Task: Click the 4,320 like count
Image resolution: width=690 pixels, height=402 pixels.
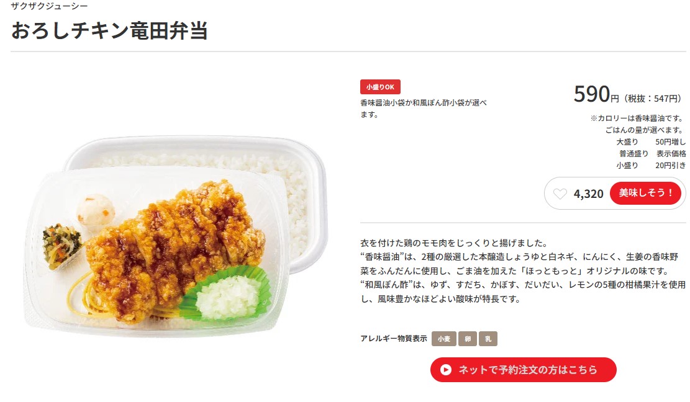Action: [588, 194]
